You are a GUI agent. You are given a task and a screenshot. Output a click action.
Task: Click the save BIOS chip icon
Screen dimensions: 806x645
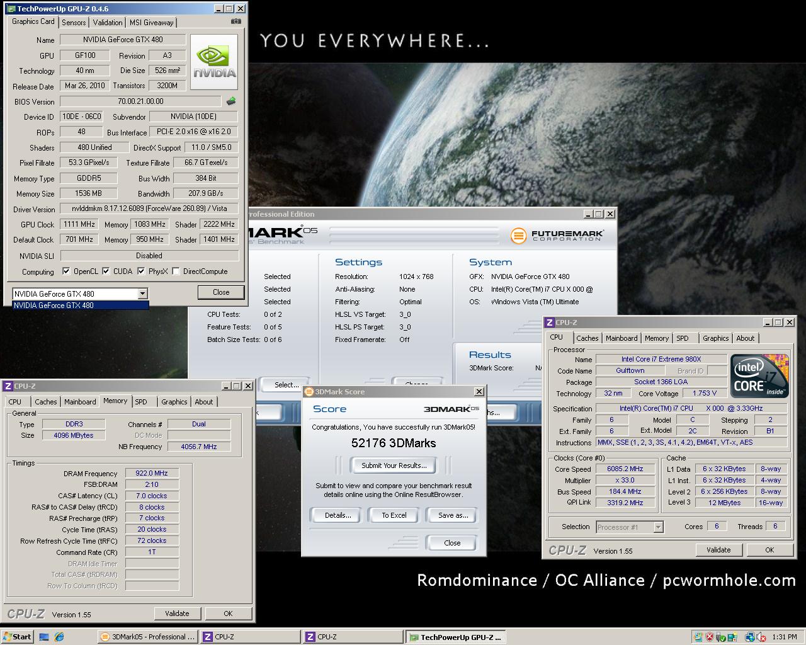[x=231, y=101]
